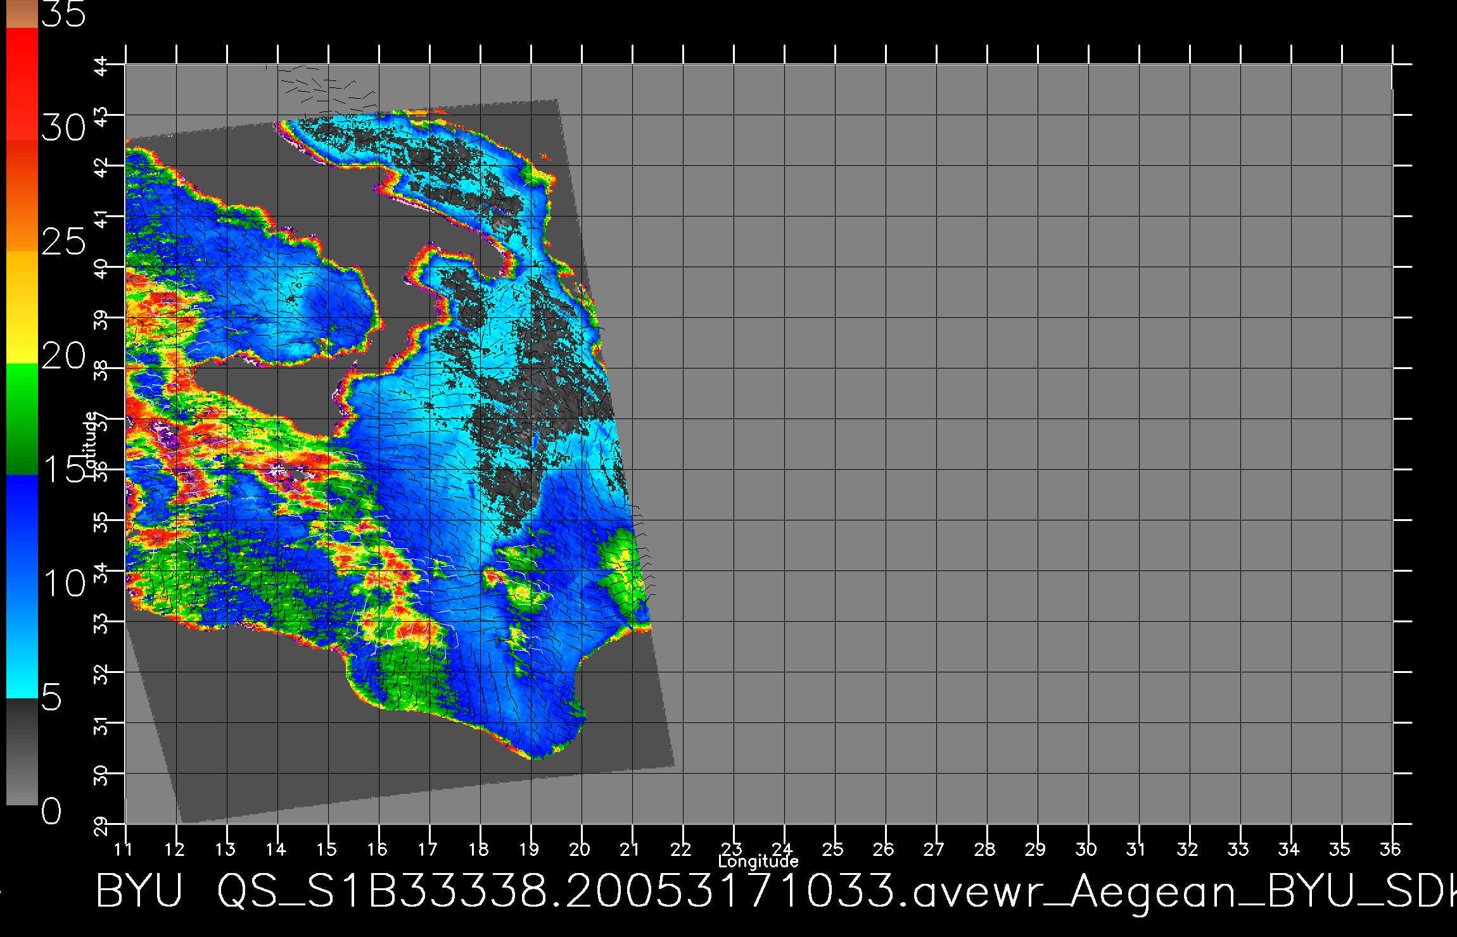Image resolution: width=1457 pixels, height=937 pixels.
Task: Click longitude axis tick label 21
Action: [x=630, y=849]
